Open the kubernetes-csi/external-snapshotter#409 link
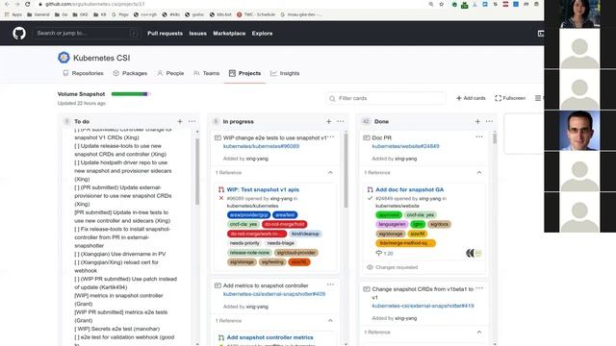The width and height of the screenshot is (616, 346). coord(274,294)
